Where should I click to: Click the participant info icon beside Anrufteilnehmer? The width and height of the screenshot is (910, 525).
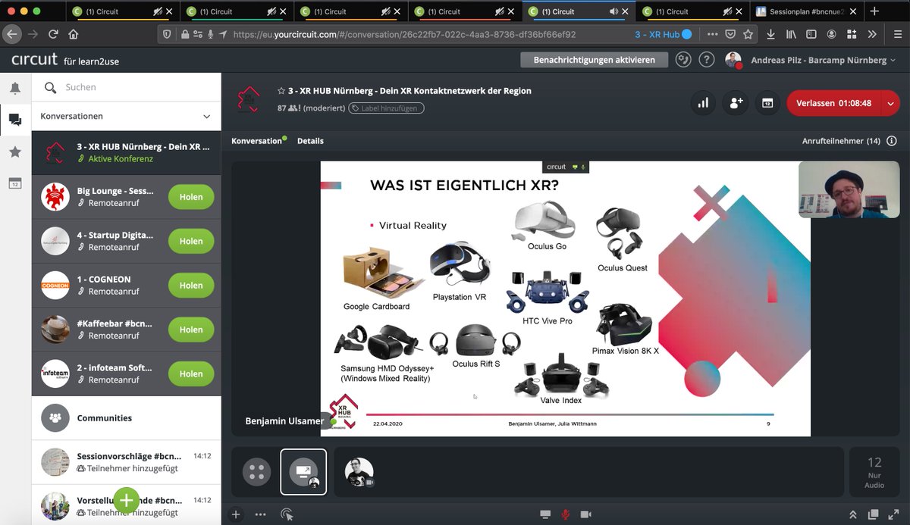891,141
